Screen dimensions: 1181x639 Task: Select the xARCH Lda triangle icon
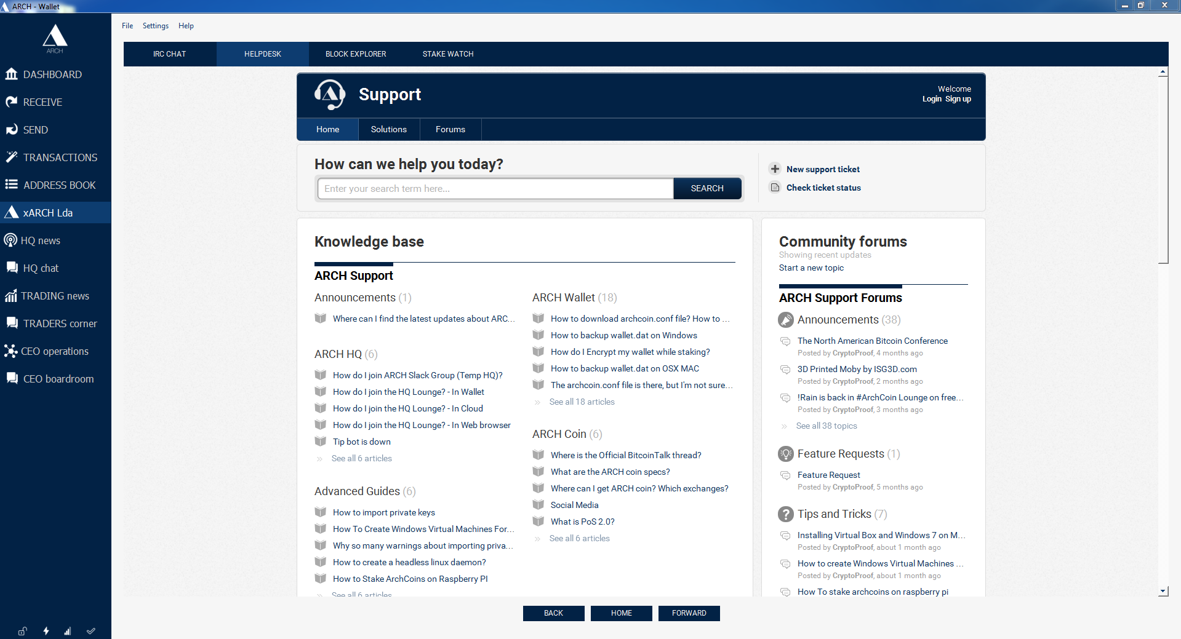pos(11,213)
